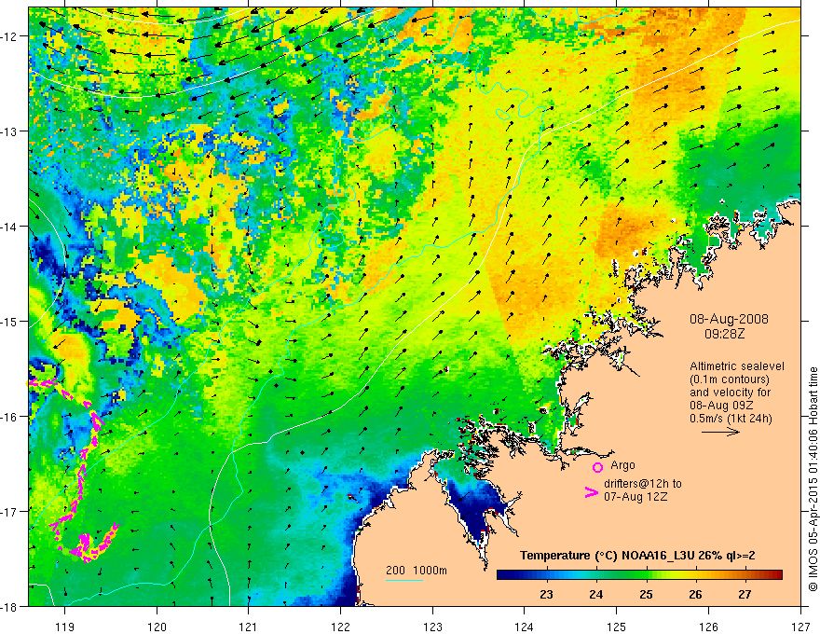Click longitude axis label 125

[617, 627]
